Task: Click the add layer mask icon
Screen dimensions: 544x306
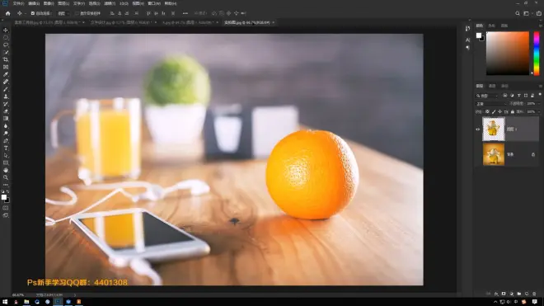Action: (x=504, y=294)
